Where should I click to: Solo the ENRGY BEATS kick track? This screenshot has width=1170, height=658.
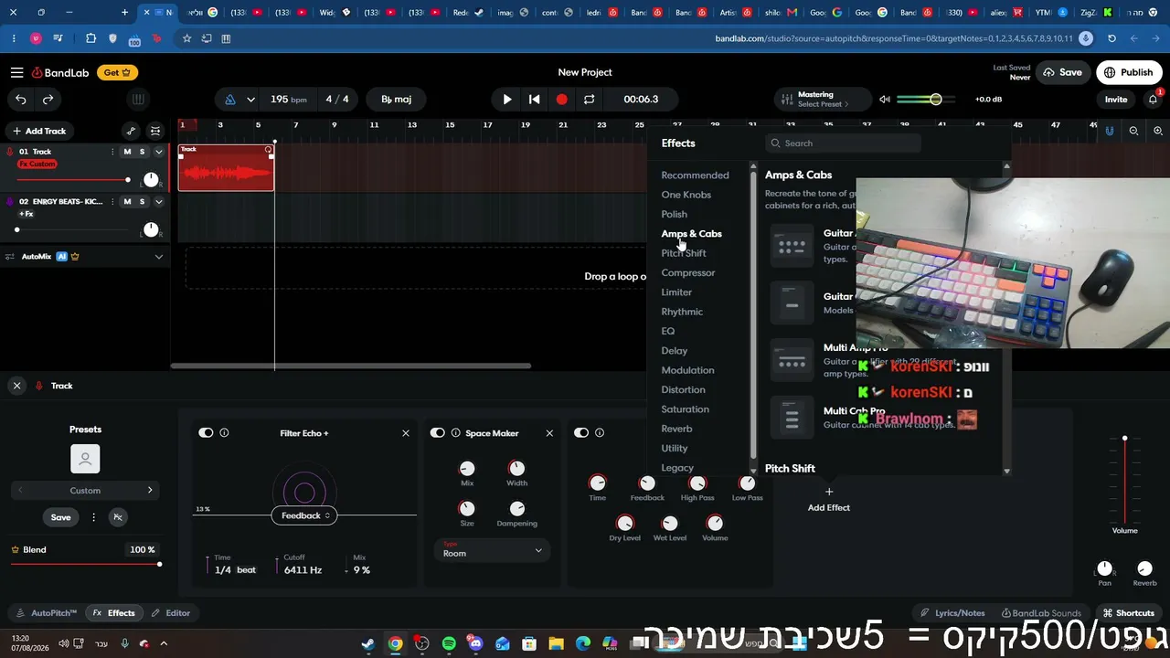pyautogui.click(x=142, y=201)
